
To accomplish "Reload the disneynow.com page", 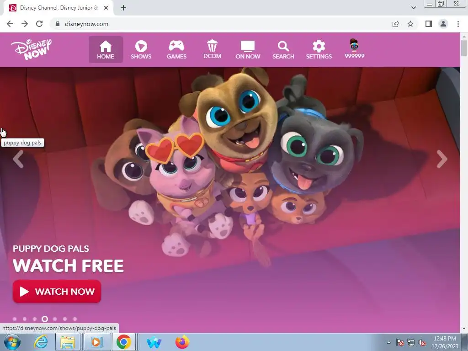I will tap(39, 24).
